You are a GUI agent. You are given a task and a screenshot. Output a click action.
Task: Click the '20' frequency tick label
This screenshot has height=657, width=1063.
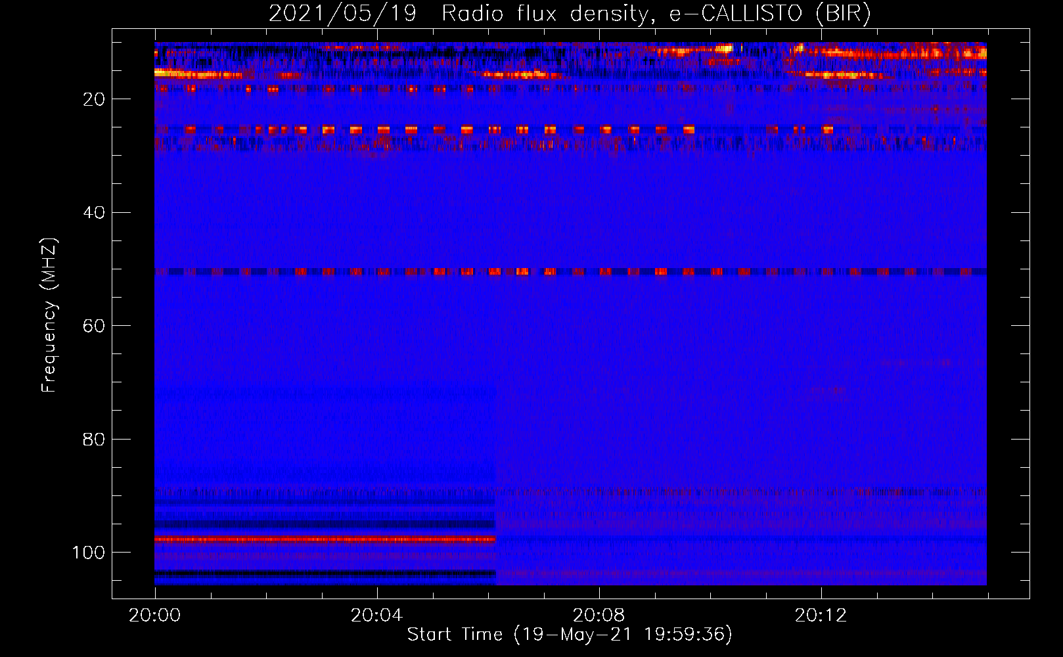(x=94, y=99)
